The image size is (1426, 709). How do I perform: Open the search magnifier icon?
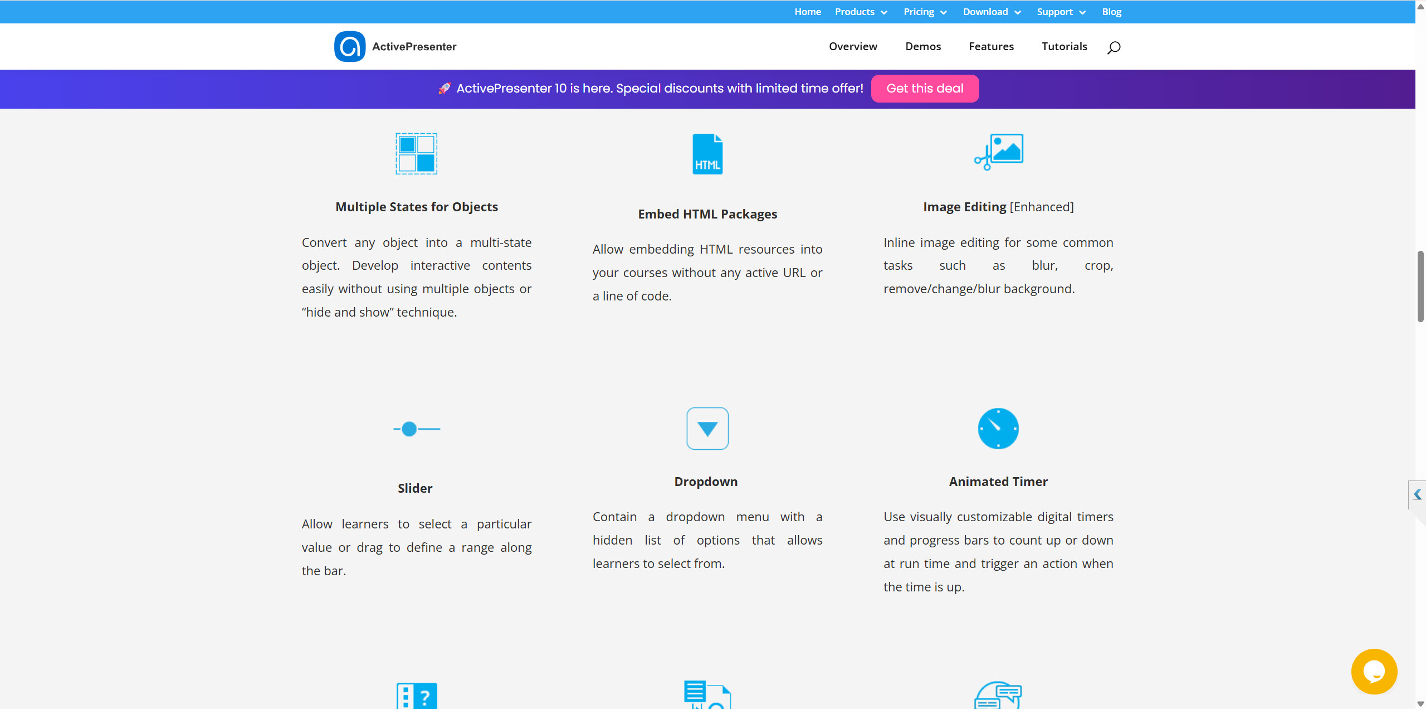click(1114, 47)
